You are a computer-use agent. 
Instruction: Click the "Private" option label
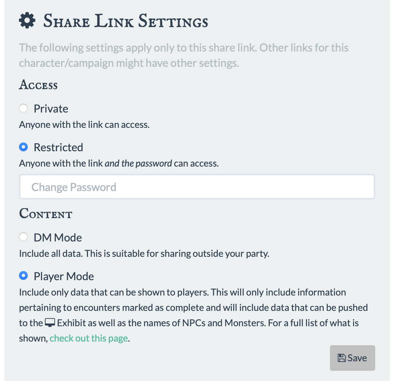coord(51,109)
